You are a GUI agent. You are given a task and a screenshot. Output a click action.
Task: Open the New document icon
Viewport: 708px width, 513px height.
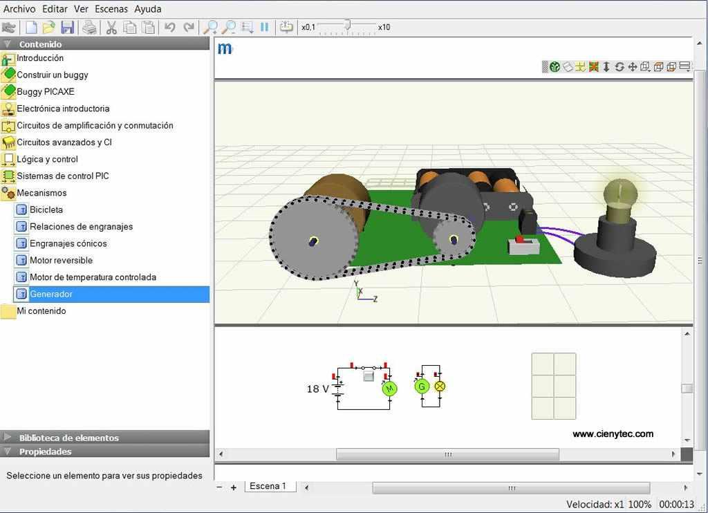tap(31, 28)
